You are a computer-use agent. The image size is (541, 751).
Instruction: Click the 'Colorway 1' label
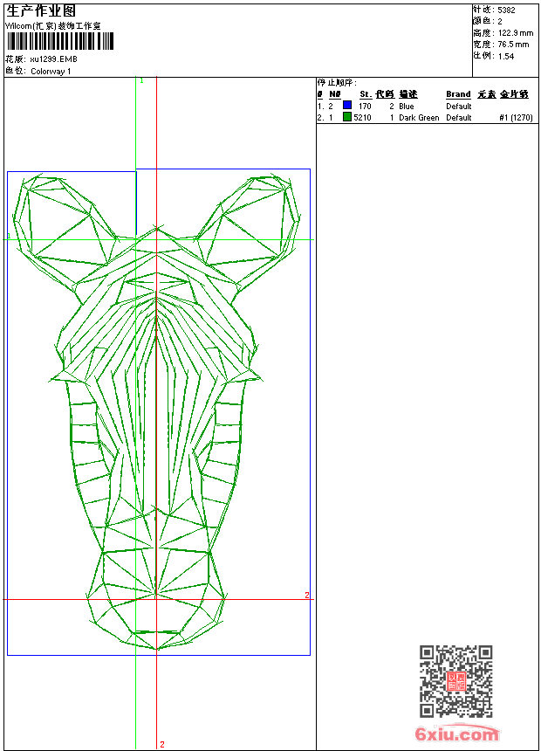click(x=51, y=71)
